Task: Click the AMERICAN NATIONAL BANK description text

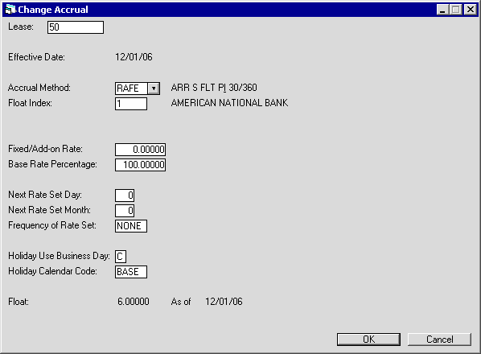Action: (x=229, y=103)
